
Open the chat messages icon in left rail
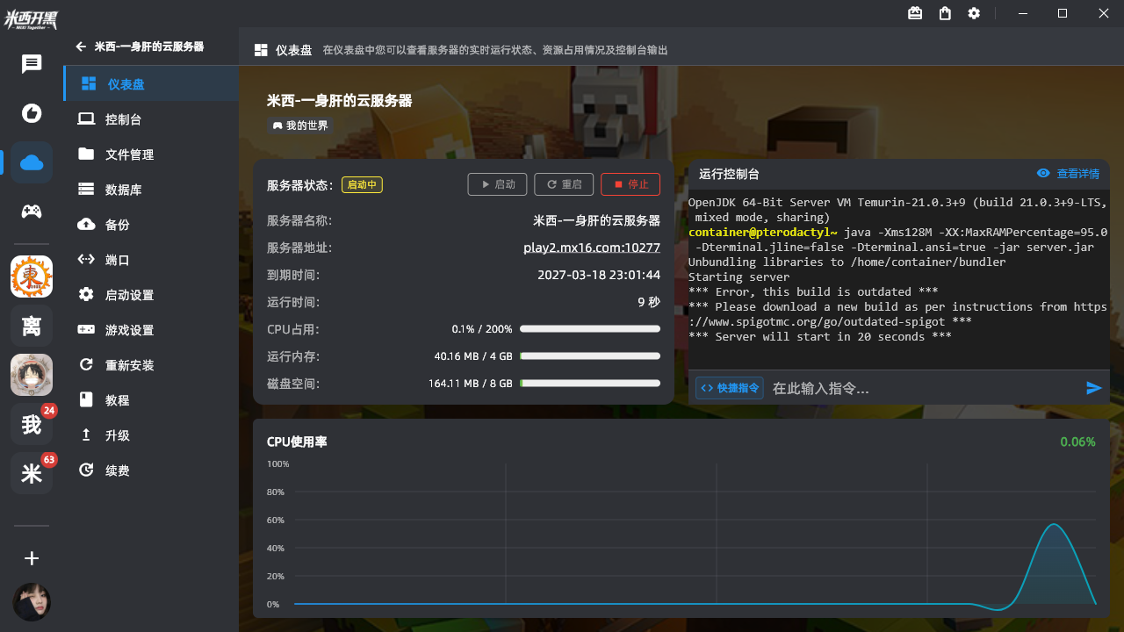click(x=32, y=64)
